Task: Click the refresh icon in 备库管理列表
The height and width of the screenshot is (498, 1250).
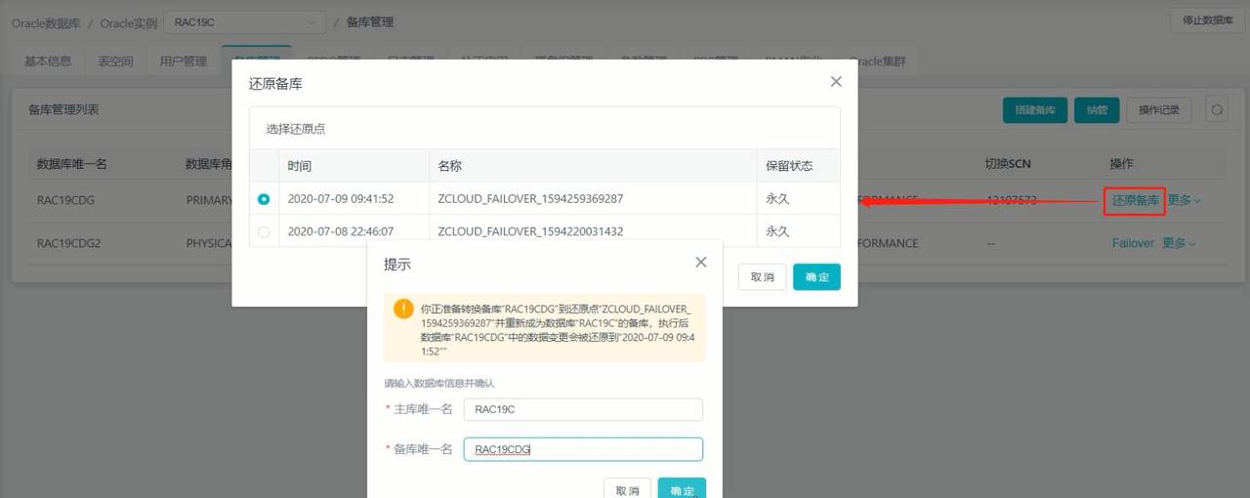Action: click(1217, 110)
